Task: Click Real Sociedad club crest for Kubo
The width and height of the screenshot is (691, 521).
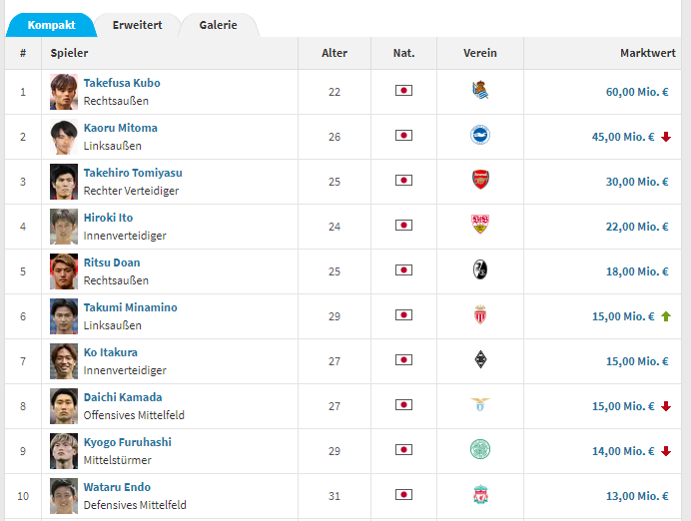Action: click(x=480, y=90)
